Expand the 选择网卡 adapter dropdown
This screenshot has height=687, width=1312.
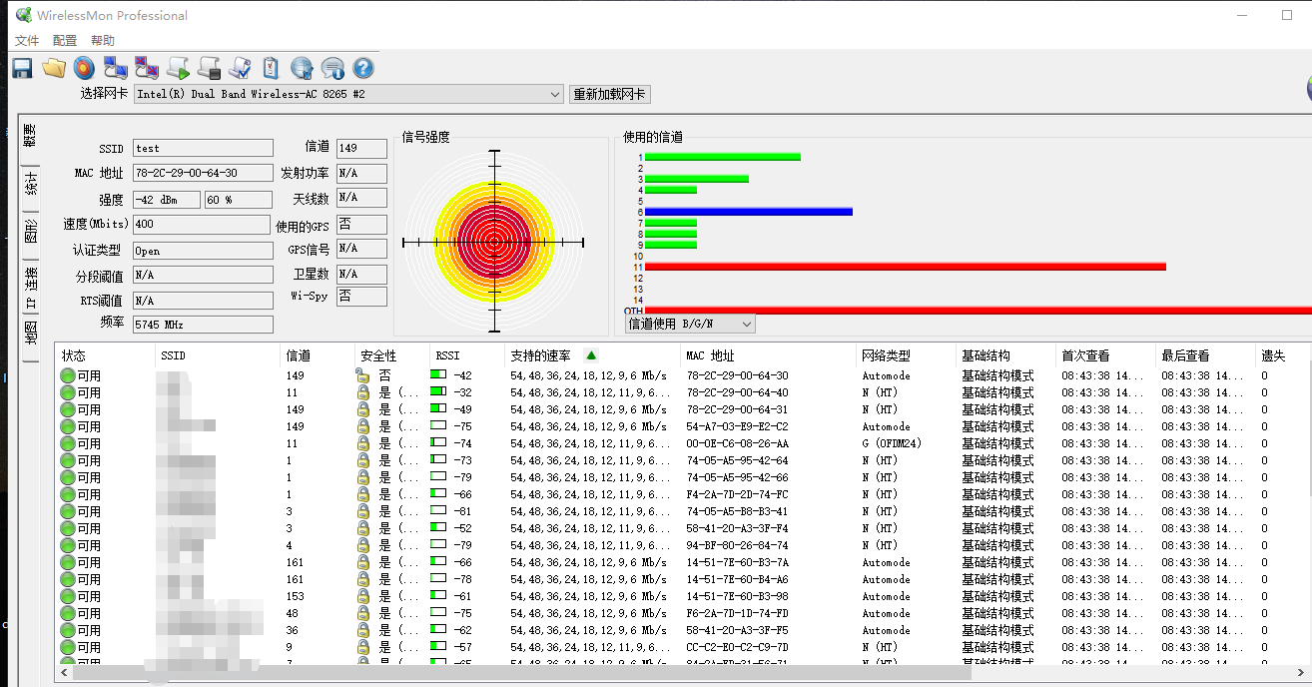555,94
